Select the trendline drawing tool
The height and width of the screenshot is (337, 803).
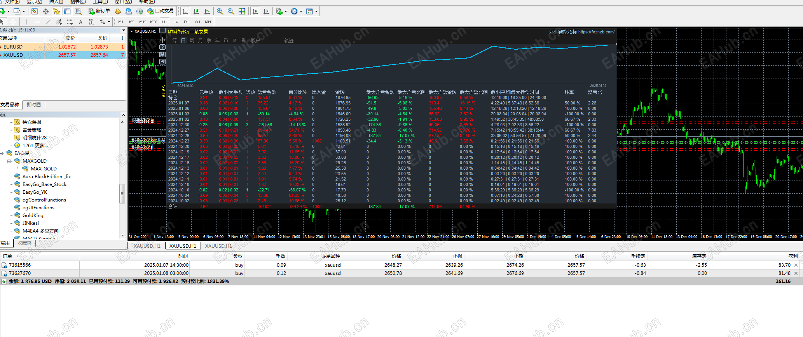(x=48, y=22)
